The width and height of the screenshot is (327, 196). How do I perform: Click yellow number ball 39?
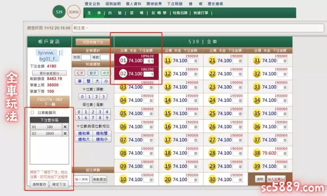pos(257,166)
